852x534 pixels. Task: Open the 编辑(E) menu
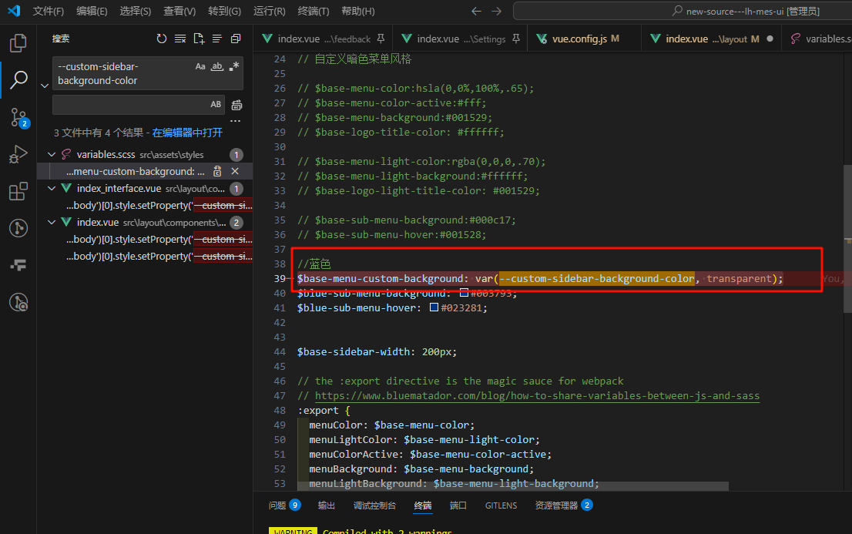[x=92, y=11]
